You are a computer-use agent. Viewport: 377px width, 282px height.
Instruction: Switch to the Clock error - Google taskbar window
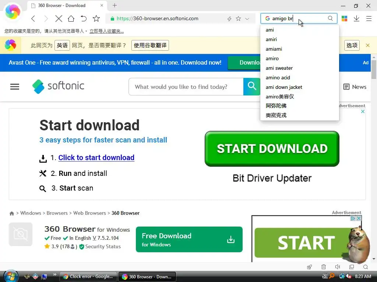88,276
